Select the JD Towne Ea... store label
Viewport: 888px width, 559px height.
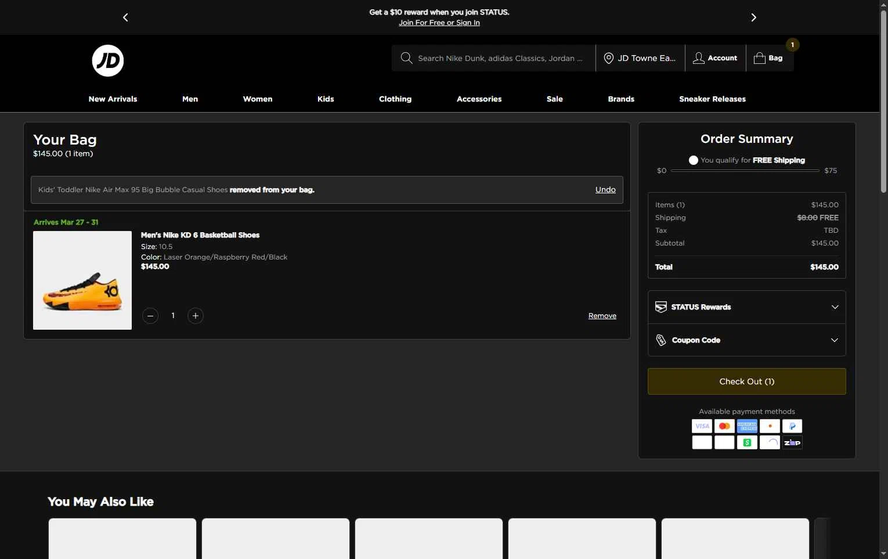(647, 58)
